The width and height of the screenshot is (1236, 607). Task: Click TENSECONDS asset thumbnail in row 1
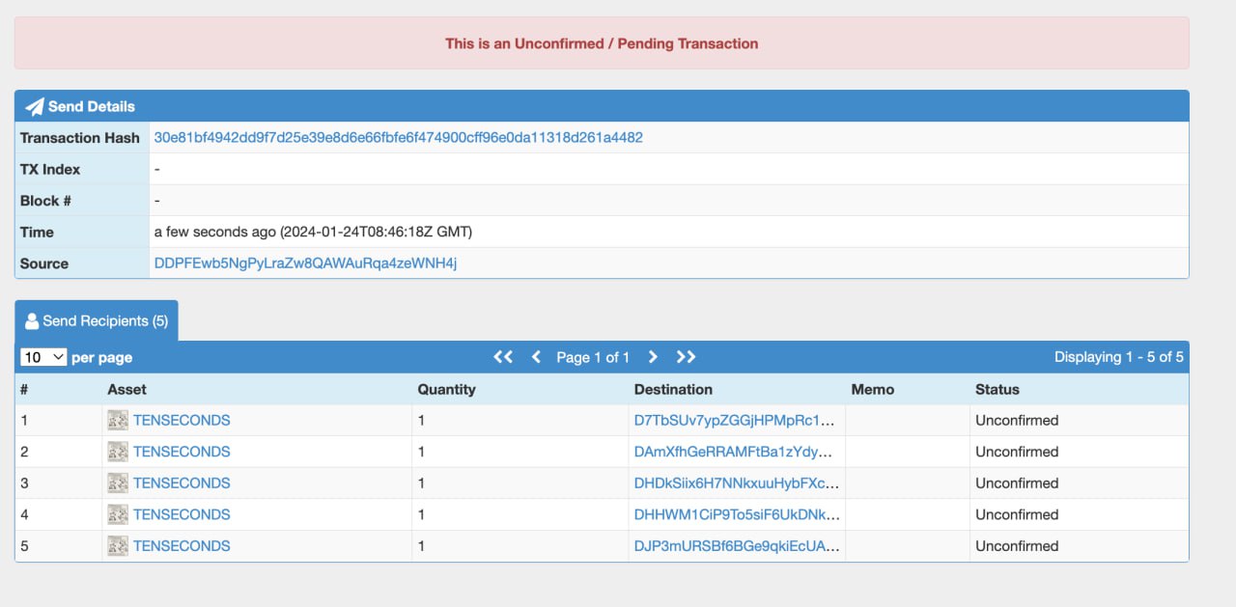[118, 420]
